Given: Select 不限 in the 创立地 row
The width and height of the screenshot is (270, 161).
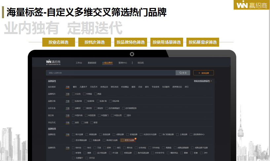Looking at the screenshot, I should pyautogui.click(x=67, y=115).
